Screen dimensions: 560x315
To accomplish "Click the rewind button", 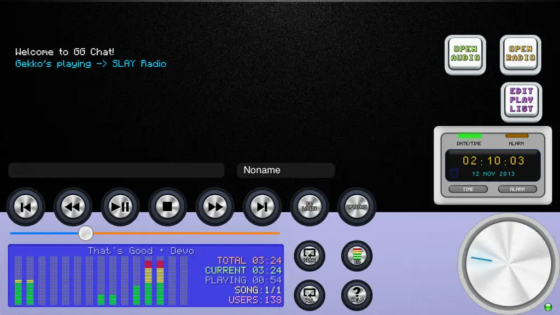I will pos(73,207).
